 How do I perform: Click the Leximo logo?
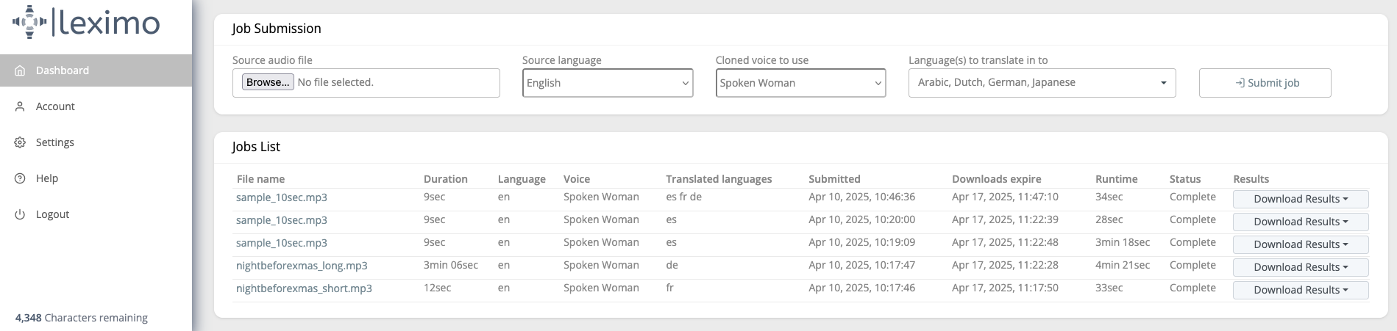(x=86, y=22)
